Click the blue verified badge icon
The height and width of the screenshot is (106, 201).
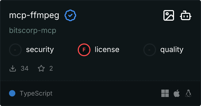pyautogui.click(x=70, y=16)
